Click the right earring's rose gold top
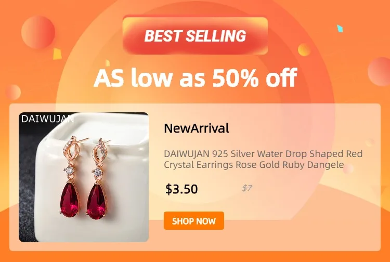Screen dimensions: 390x262 pyautogui.click(x=101, y=152)
